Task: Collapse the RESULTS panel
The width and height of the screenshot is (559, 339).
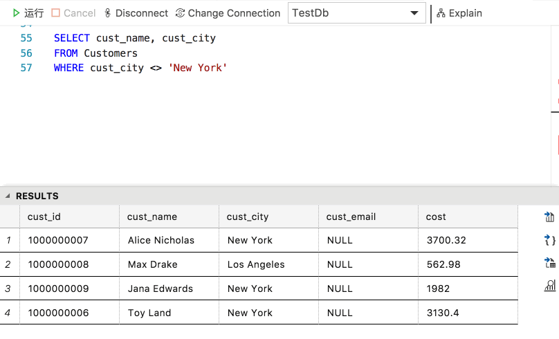Action: pos(8,196)
